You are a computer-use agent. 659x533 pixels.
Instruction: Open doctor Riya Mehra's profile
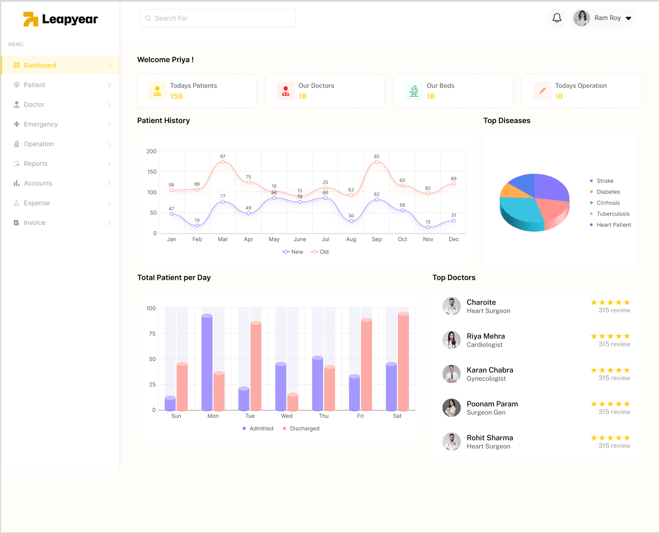pos(485,336)
